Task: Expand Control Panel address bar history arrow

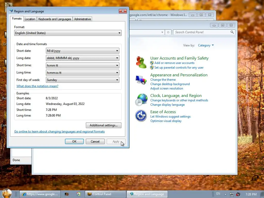Action: coord(162,32)
